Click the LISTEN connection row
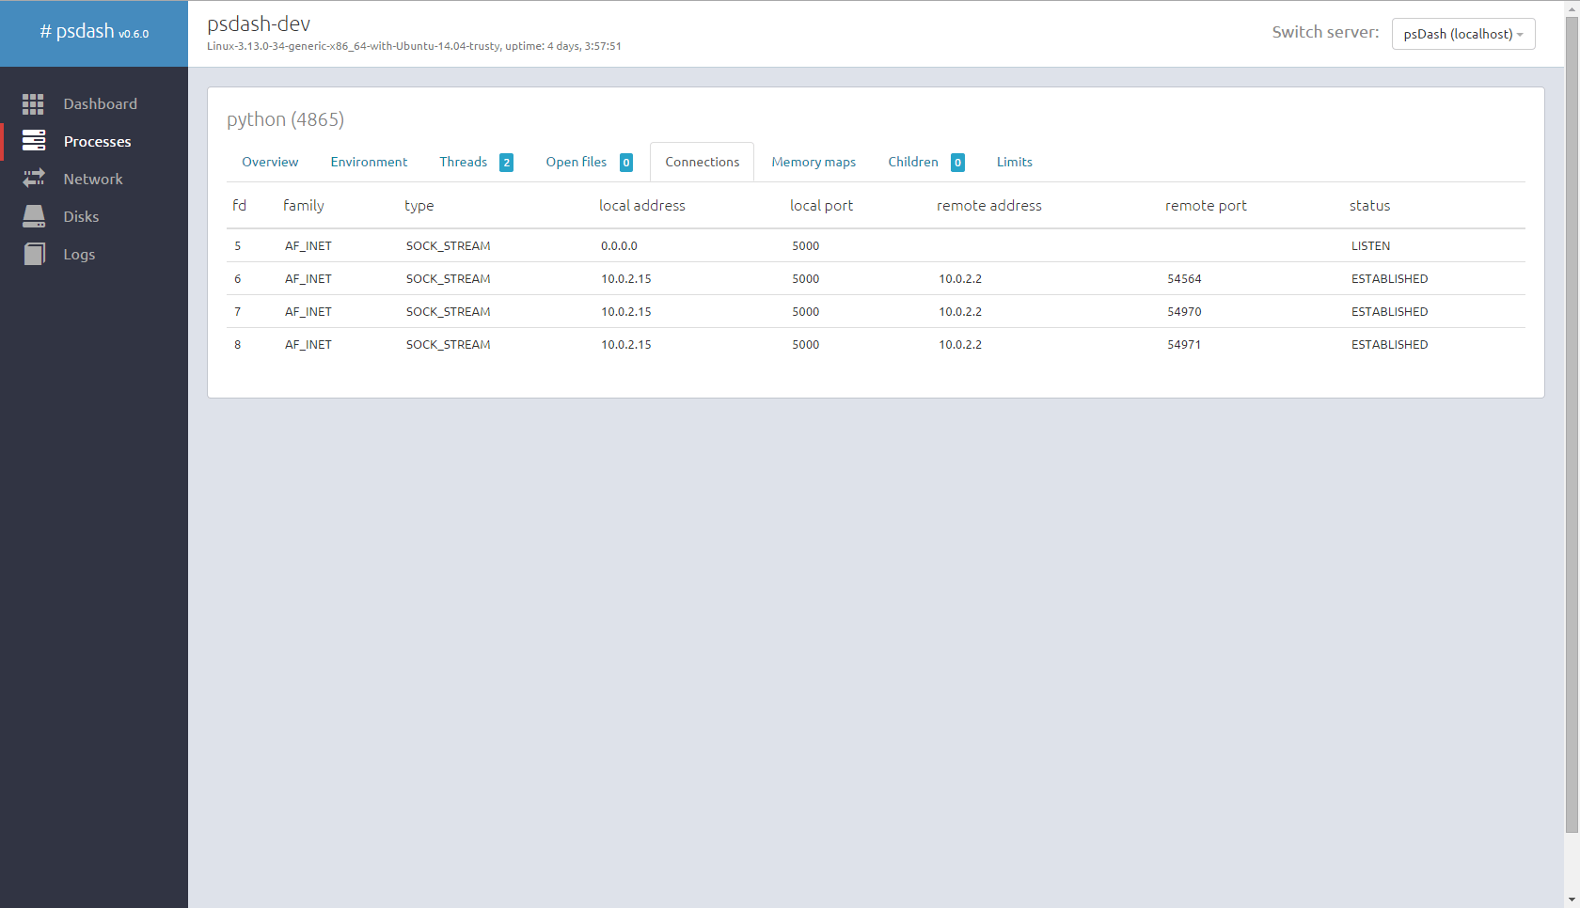The height and width of the screenshot is (908, 1580). (x=876, y=245)
